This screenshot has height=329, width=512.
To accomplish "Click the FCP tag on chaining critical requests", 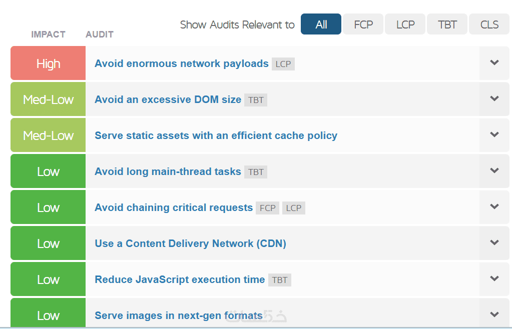I will tap(268, 208).
